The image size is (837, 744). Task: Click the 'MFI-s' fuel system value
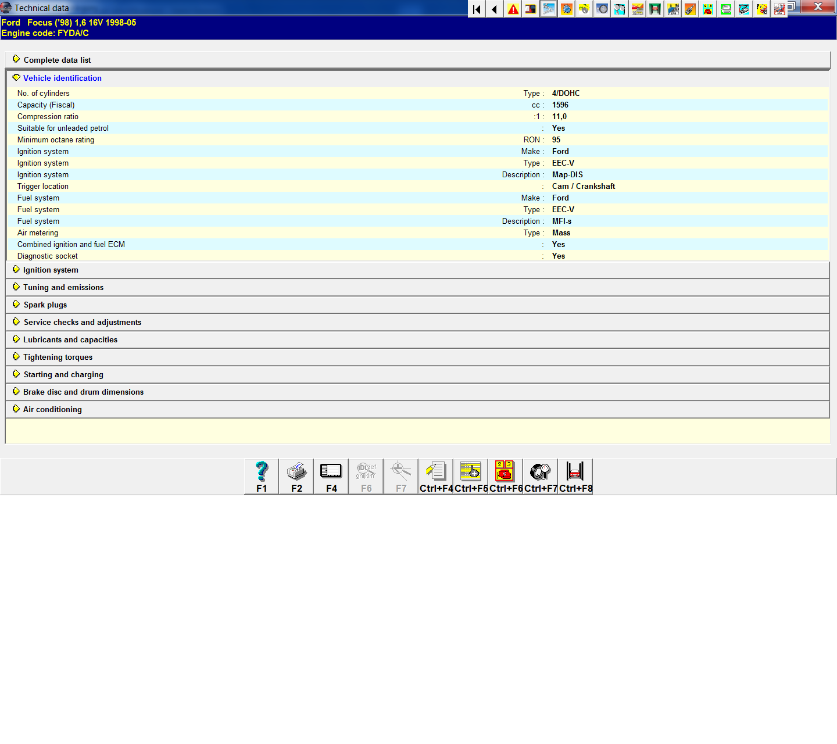(561, 221)
